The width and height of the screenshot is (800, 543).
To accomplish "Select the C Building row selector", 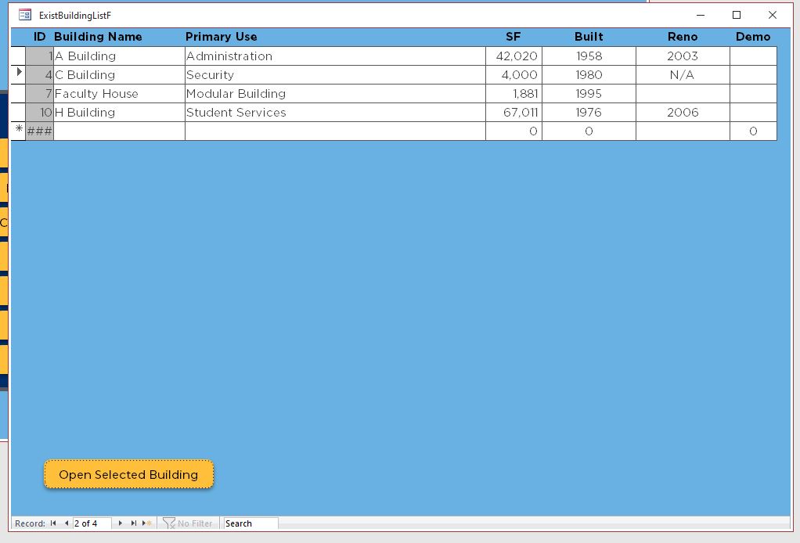I will pyautogui.click(x=19, y=75).
